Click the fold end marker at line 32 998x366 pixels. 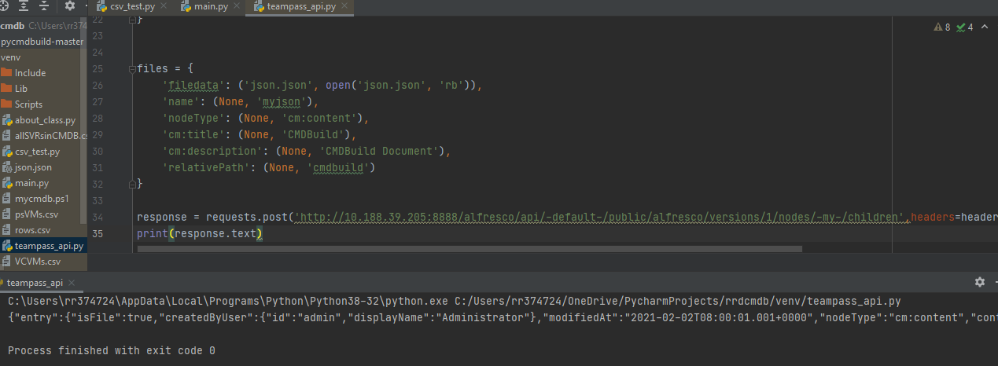pyautogui.click(x=132, y=183)
